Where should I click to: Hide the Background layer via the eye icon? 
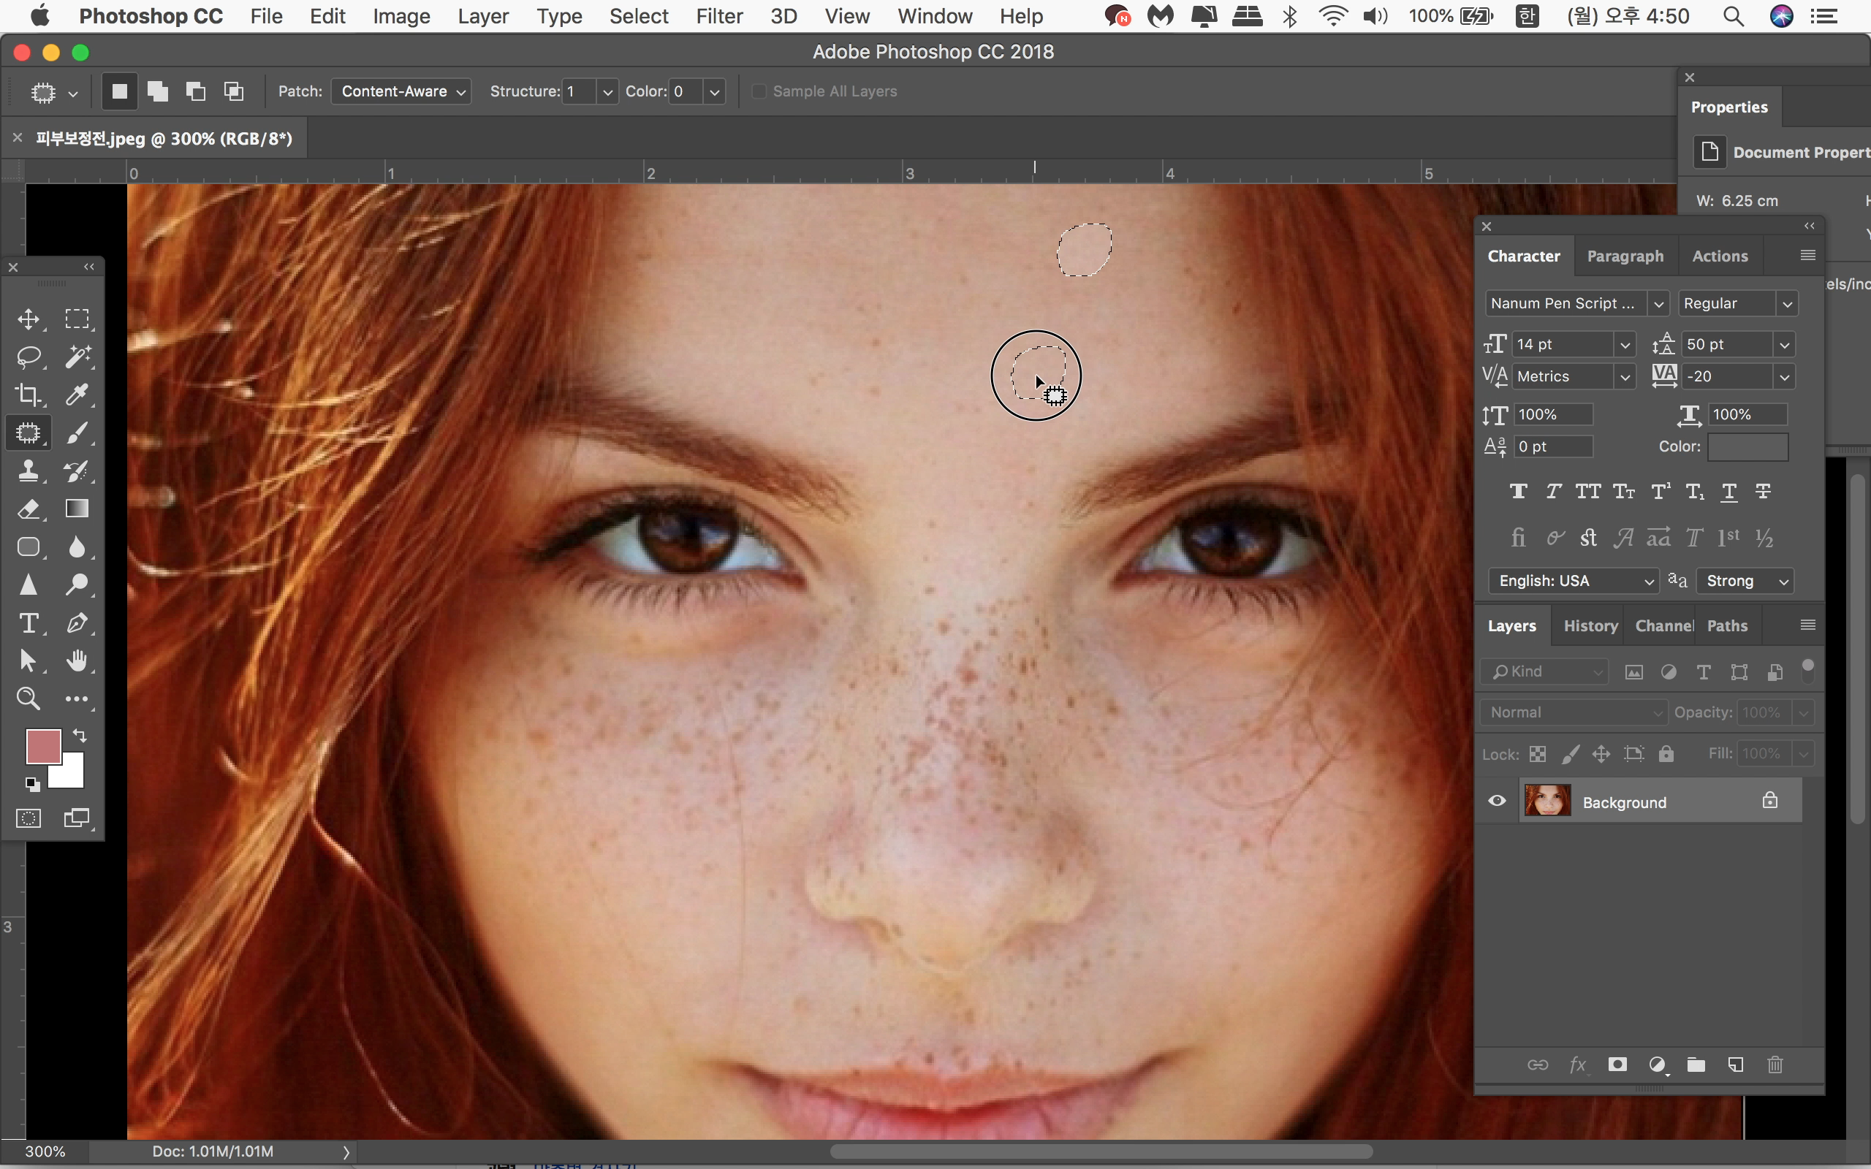coord(1497,801)
